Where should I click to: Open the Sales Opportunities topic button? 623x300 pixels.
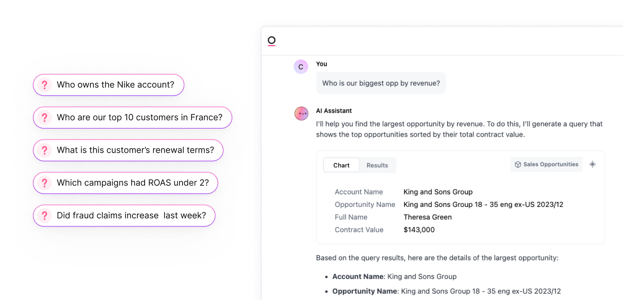pos(546,164)
